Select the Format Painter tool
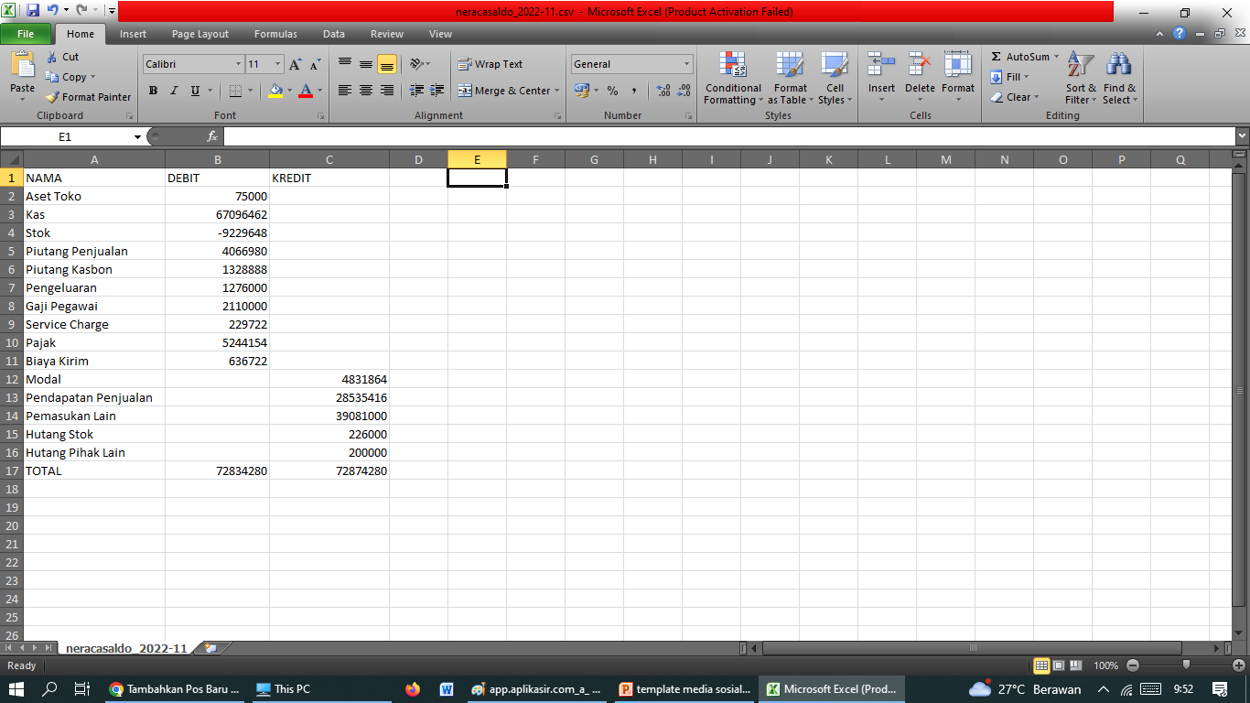Viewport: 1250px width, 703px height. point(87,97)
